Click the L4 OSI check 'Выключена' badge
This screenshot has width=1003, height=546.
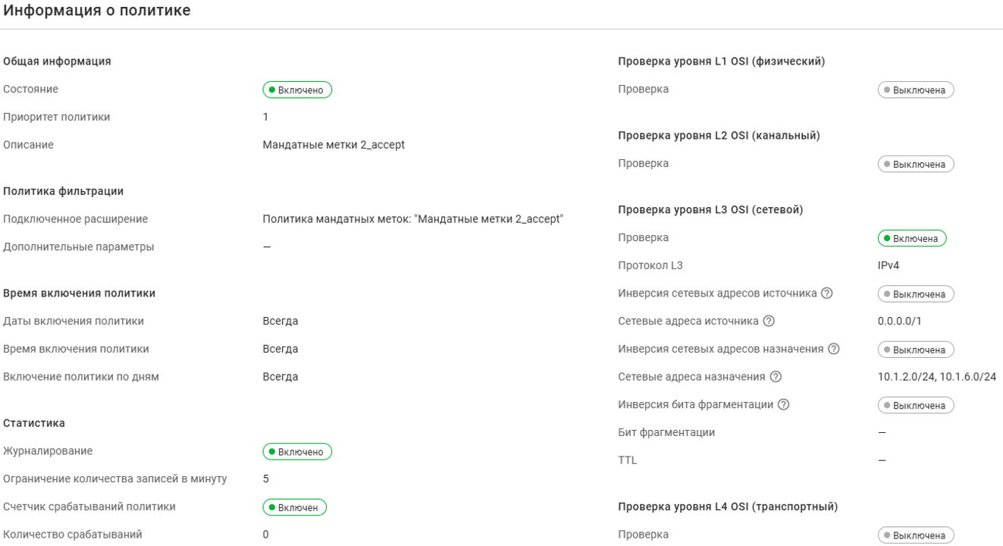915,535
